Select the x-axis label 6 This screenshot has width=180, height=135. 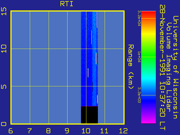click(11, 131)
